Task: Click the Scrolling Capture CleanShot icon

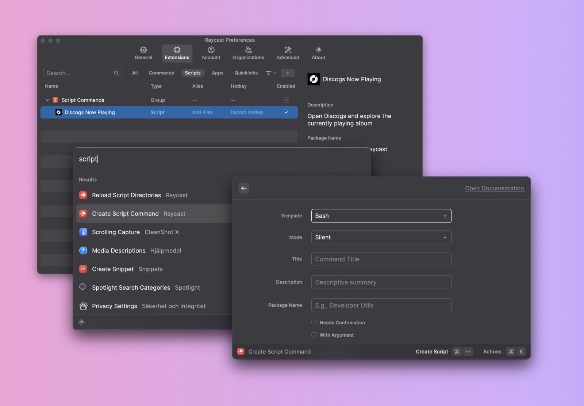Action: pos(83,232)
